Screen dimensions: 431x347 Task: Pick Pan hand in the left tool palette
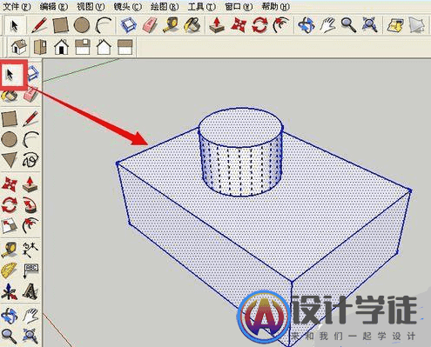(x=30, y=316)
